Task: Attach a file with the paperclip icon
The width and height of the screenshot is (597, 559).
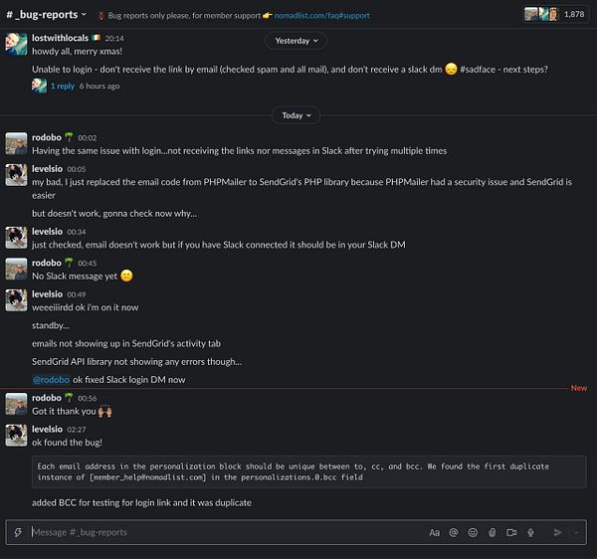Action: click(492, 532)
